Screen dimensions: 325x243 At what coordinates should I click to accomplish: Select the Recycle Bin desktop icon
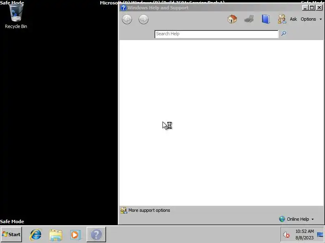[x=16, y=17]
